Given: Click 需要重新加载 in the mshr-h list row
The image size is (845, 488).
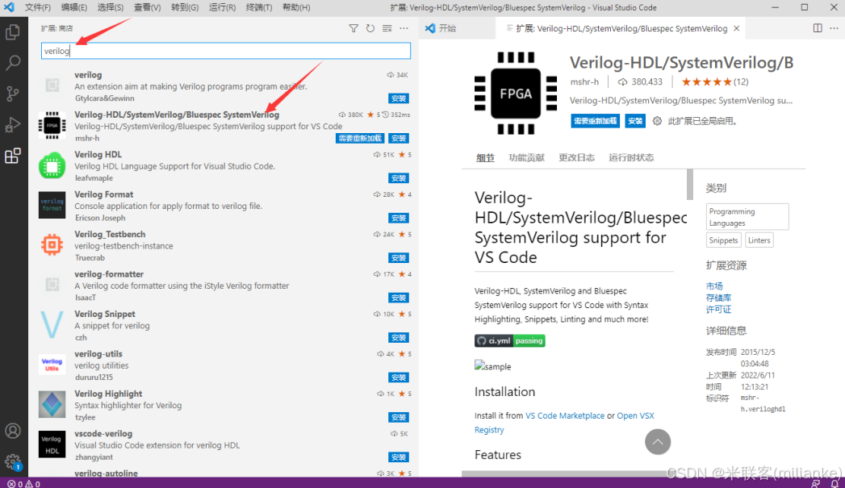Looking at the screenshot, I should coord(360,139).
